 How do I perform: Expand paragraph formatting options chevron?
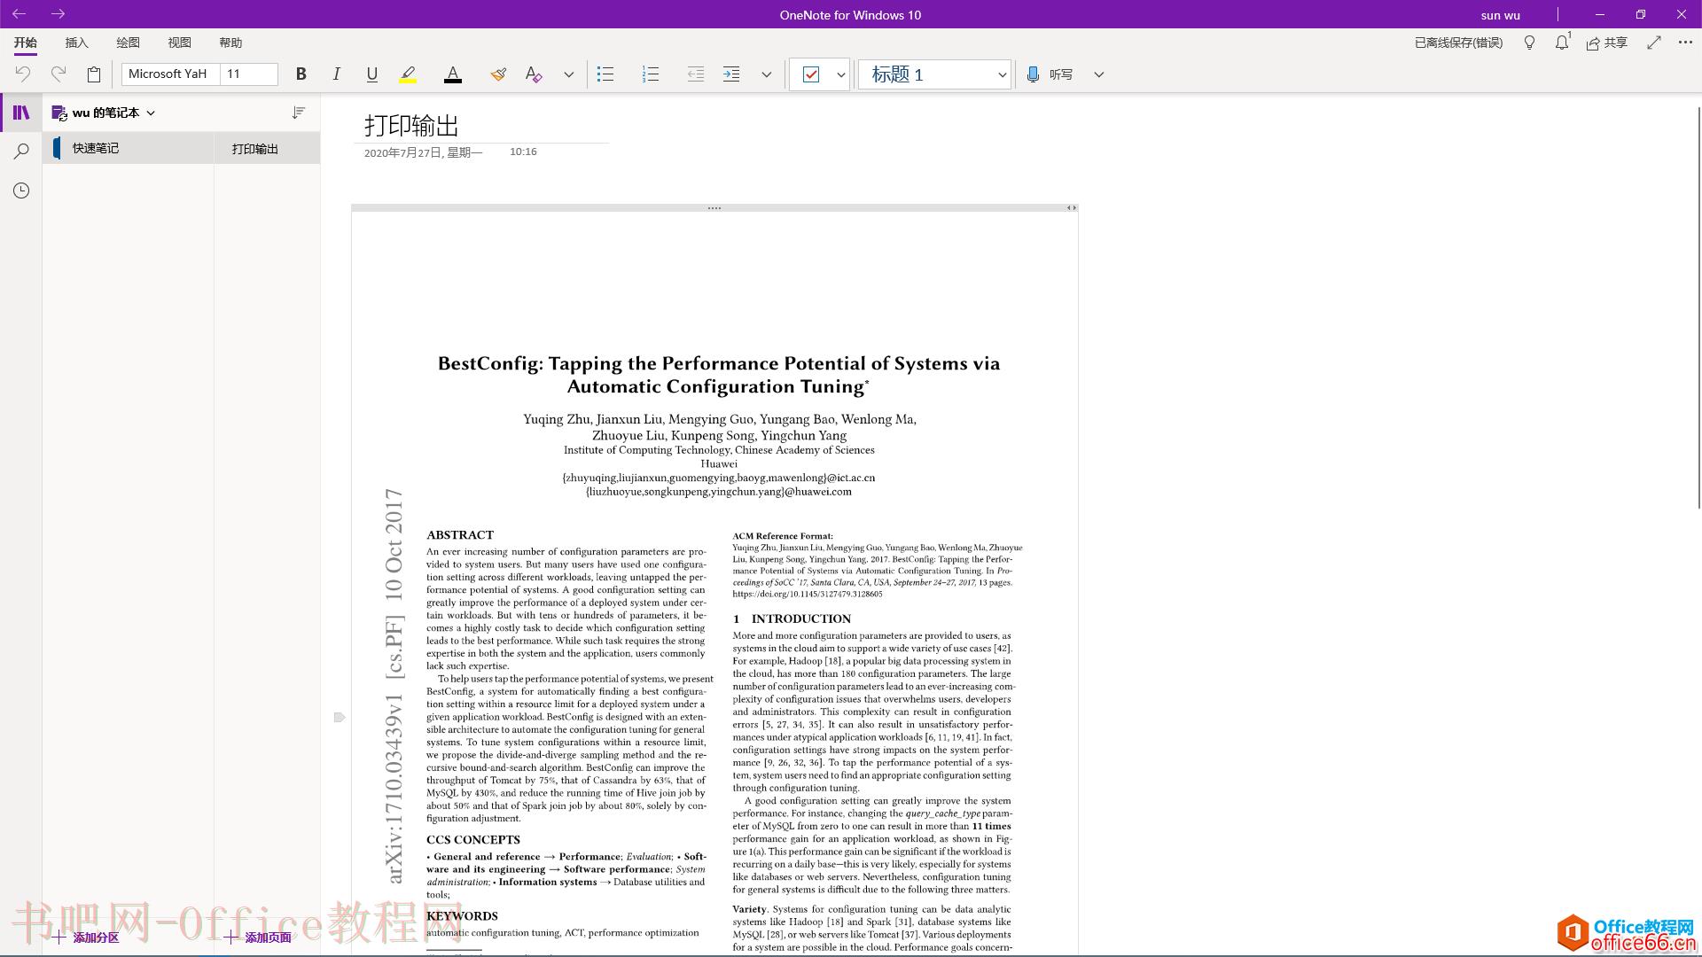pos(767,74)
